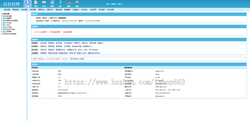Click the 2023-10-24 08:07:21 current time value
The height and width of the screenshot is (121, 250).
pos(162,93)
